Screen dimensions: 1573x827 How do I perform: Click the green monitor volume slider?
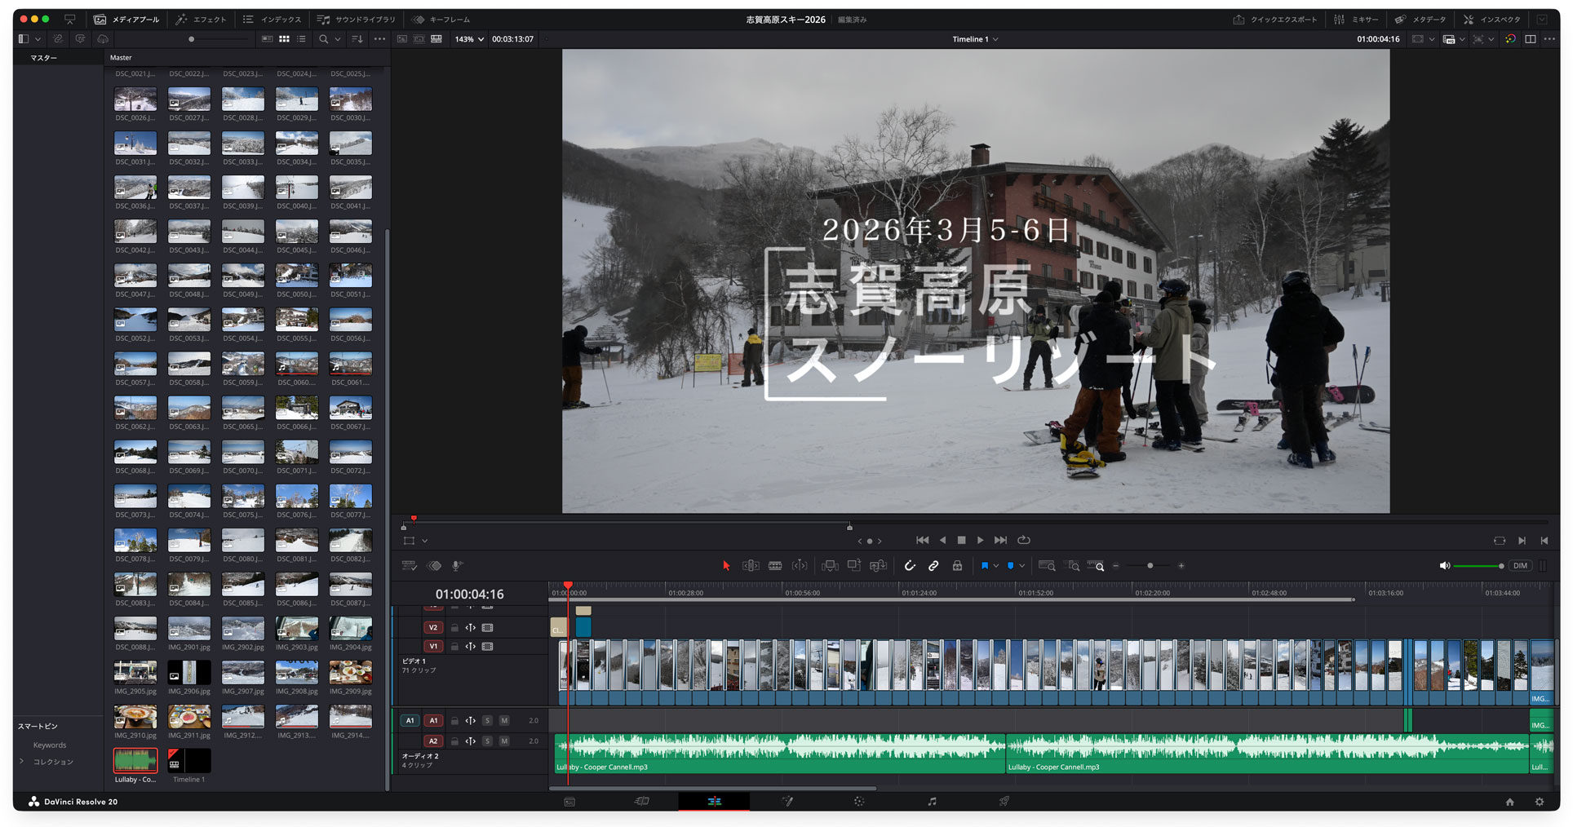(x=1478, y=566)
